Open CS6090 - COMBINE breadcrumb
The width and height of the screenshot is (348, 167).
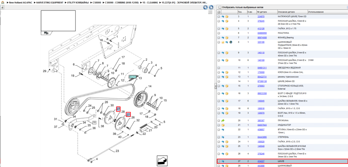click(x=122, y=2)
